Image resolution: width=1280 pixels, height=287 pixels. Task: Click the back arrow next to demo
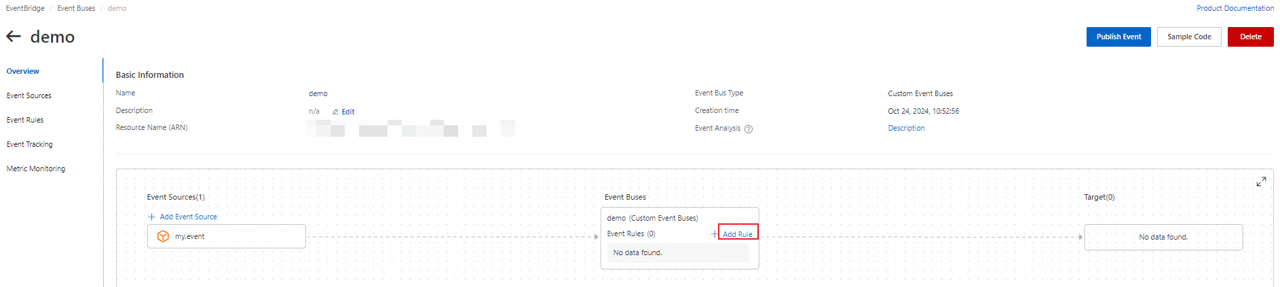14,37
